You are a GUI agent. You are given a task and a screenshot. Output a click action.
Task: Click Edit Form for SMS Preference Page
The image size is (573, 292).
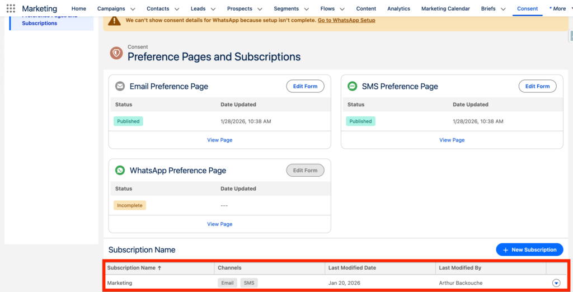coord(537,86)
